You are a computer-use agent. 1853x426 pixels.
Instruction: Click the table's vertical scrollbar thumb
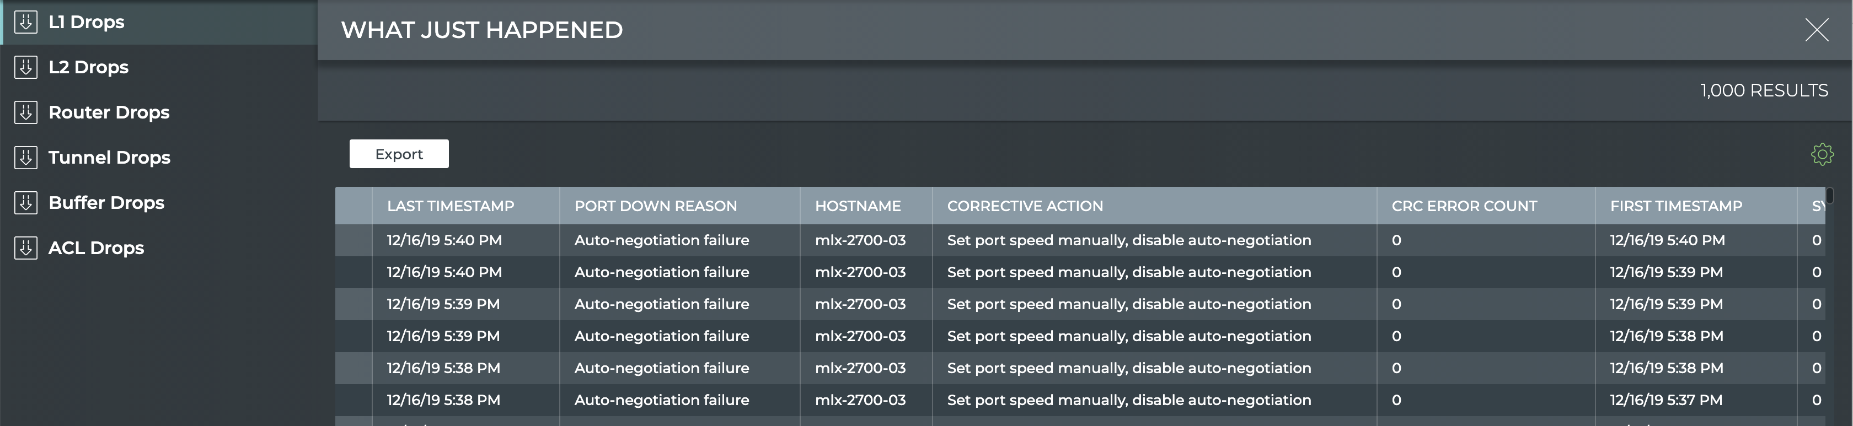coord(1830,196)
